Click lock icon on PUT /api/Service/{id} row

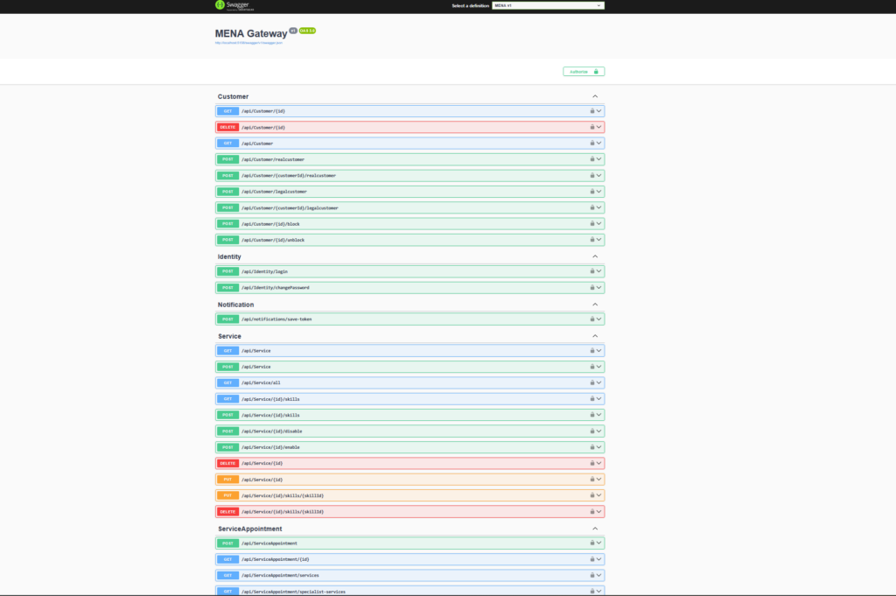point(592,480)
